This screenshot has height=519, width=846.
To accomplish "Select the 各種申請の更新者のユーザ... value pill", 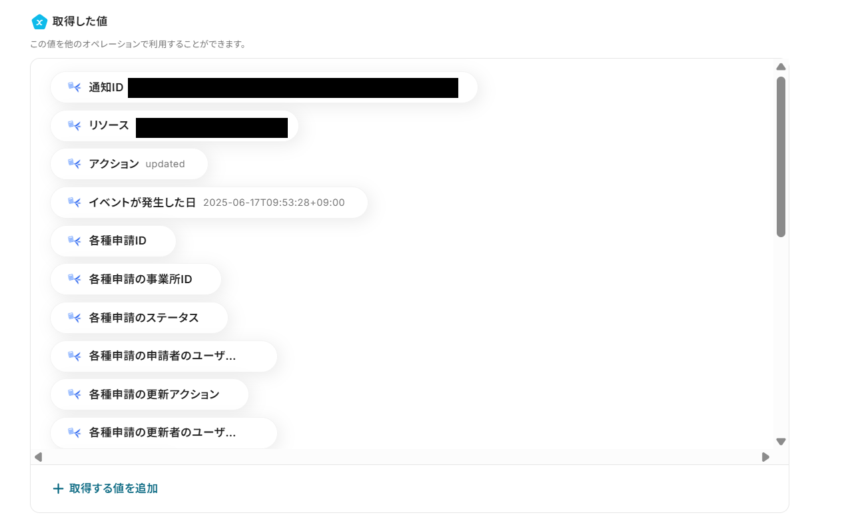I will [164, 433].
